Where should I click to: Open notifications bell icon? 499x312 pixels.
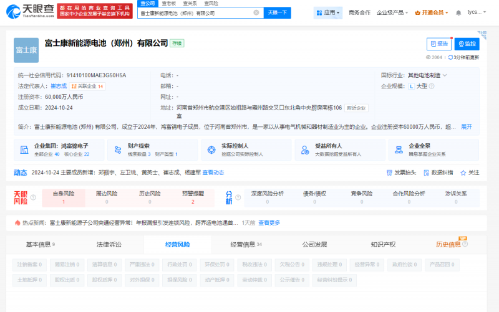458,12
